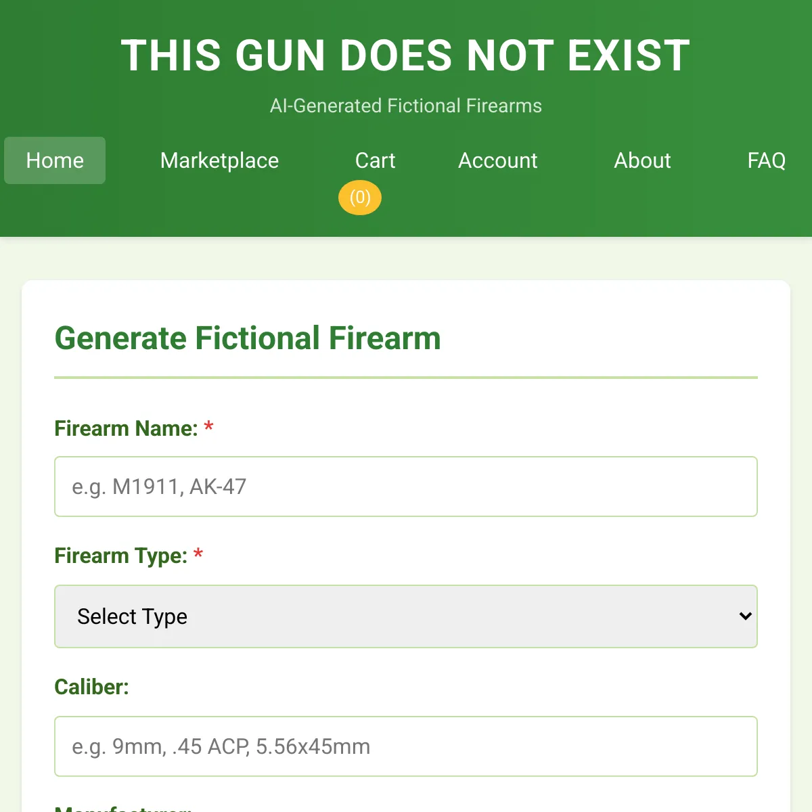Click the Caliber label text

[91, 687]
